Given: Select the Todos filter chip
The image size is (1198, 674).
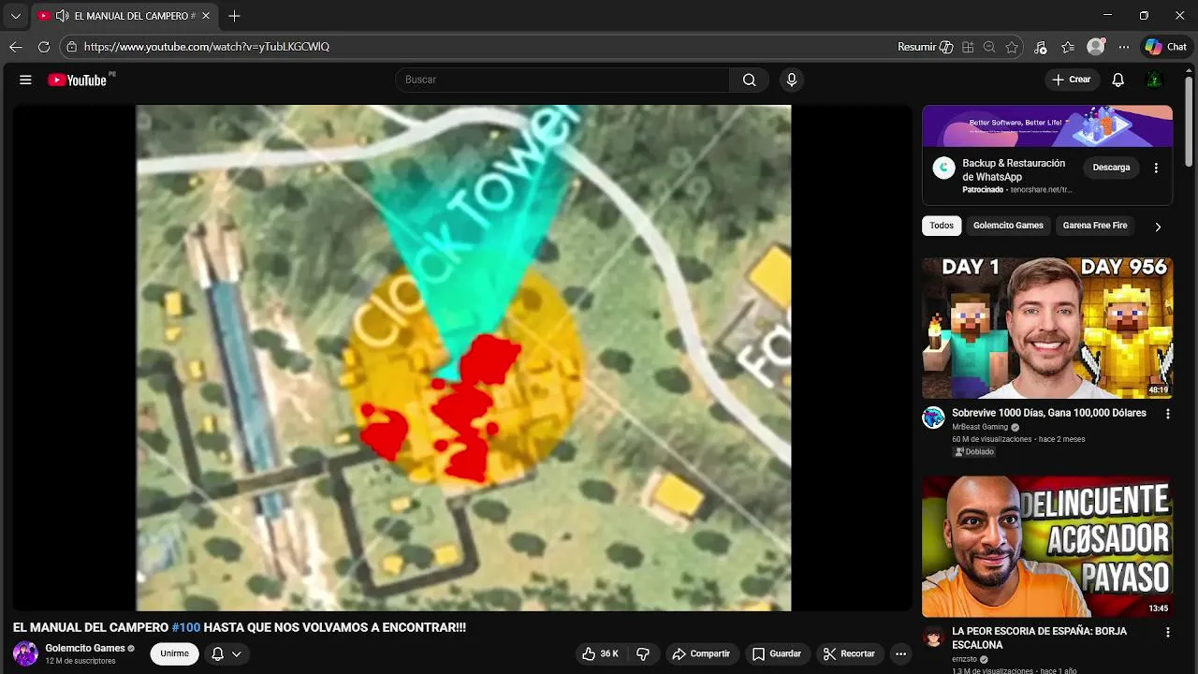Looking at the screenshot, I should coord(942,226).
